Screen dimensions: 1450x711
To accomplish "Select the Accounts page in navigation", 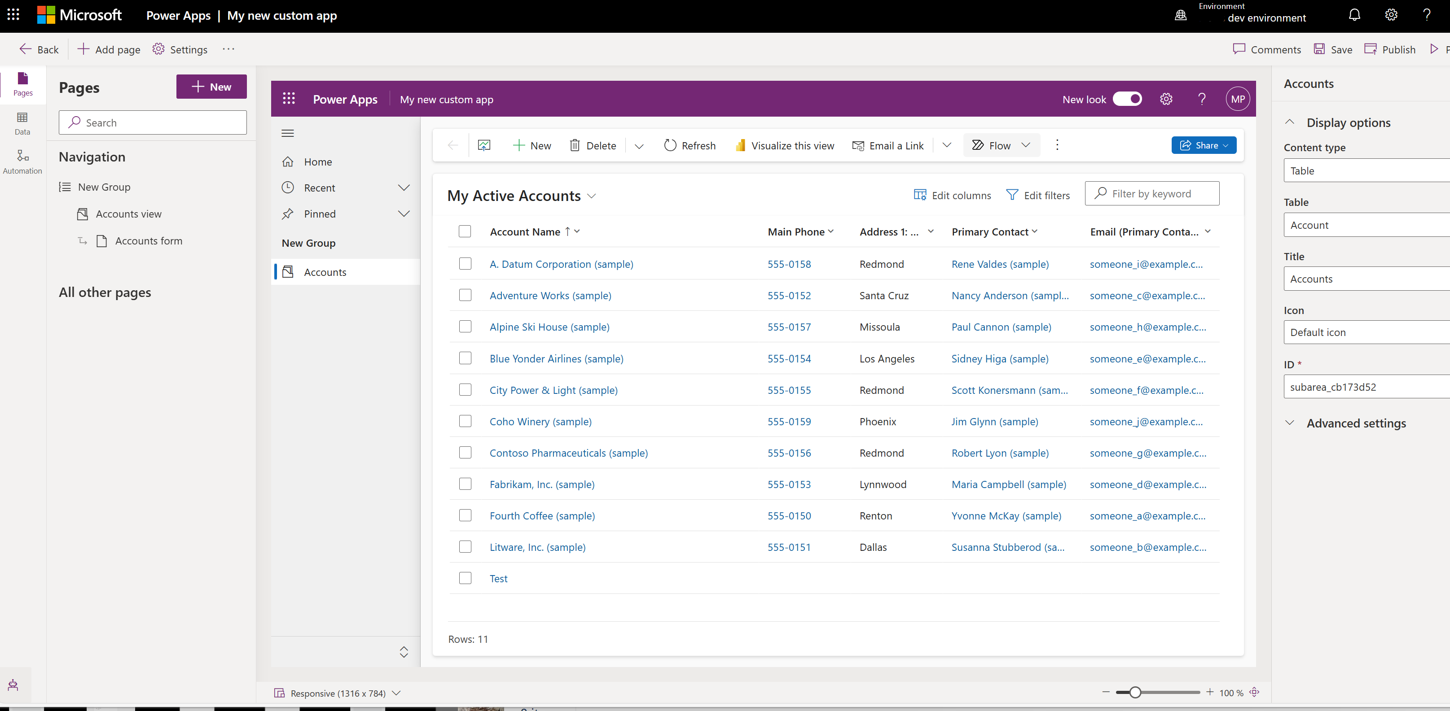I will 325,271.
